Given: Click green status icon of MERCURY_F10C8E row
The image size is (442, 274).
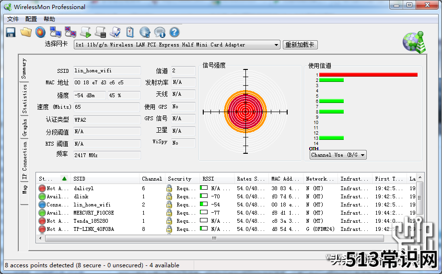Looking at the screenshot, I should click(42, 213).
